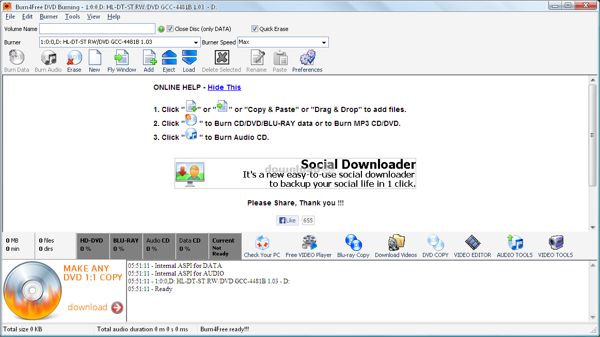
Task: Click the flaming DVD disc image
Action: point(33,291)
